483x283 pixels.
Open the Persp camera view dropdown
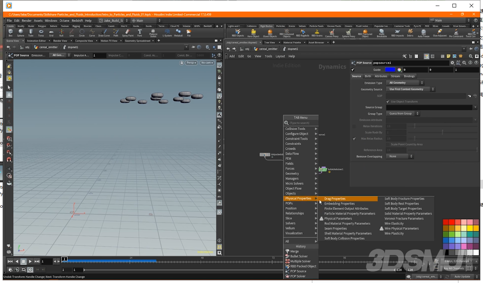pos(192,63)
